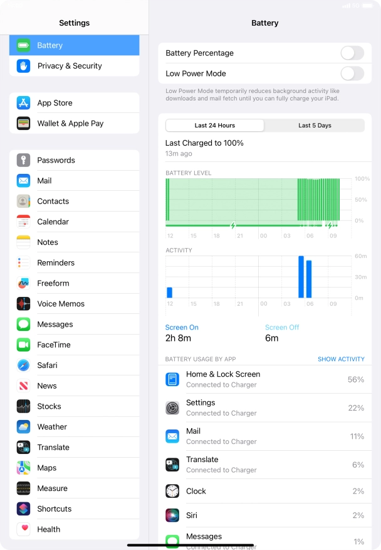Open the Health heart icon
Viewport: 381px width, 550px height.
coord(23,529)
